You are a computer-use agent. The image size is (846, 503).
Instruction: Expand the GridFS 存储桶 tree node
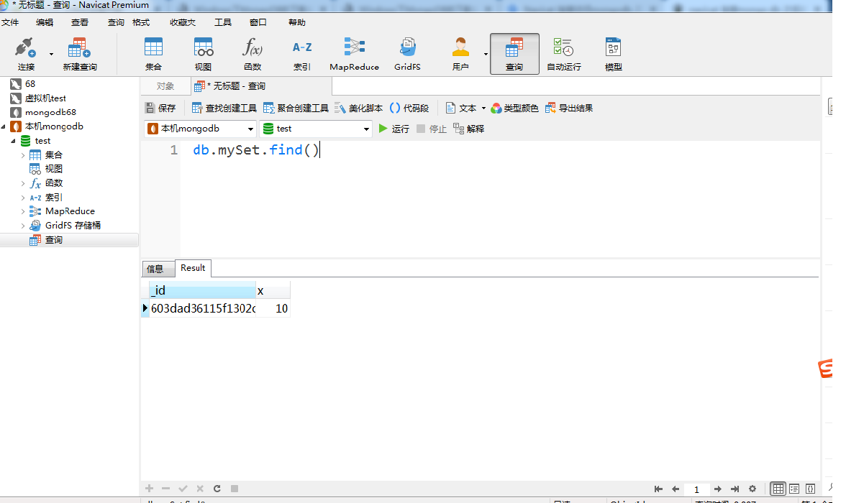(23, 226)
